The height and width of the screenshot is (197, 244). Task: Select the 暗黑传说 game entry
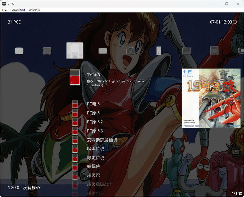coord(96,149)
